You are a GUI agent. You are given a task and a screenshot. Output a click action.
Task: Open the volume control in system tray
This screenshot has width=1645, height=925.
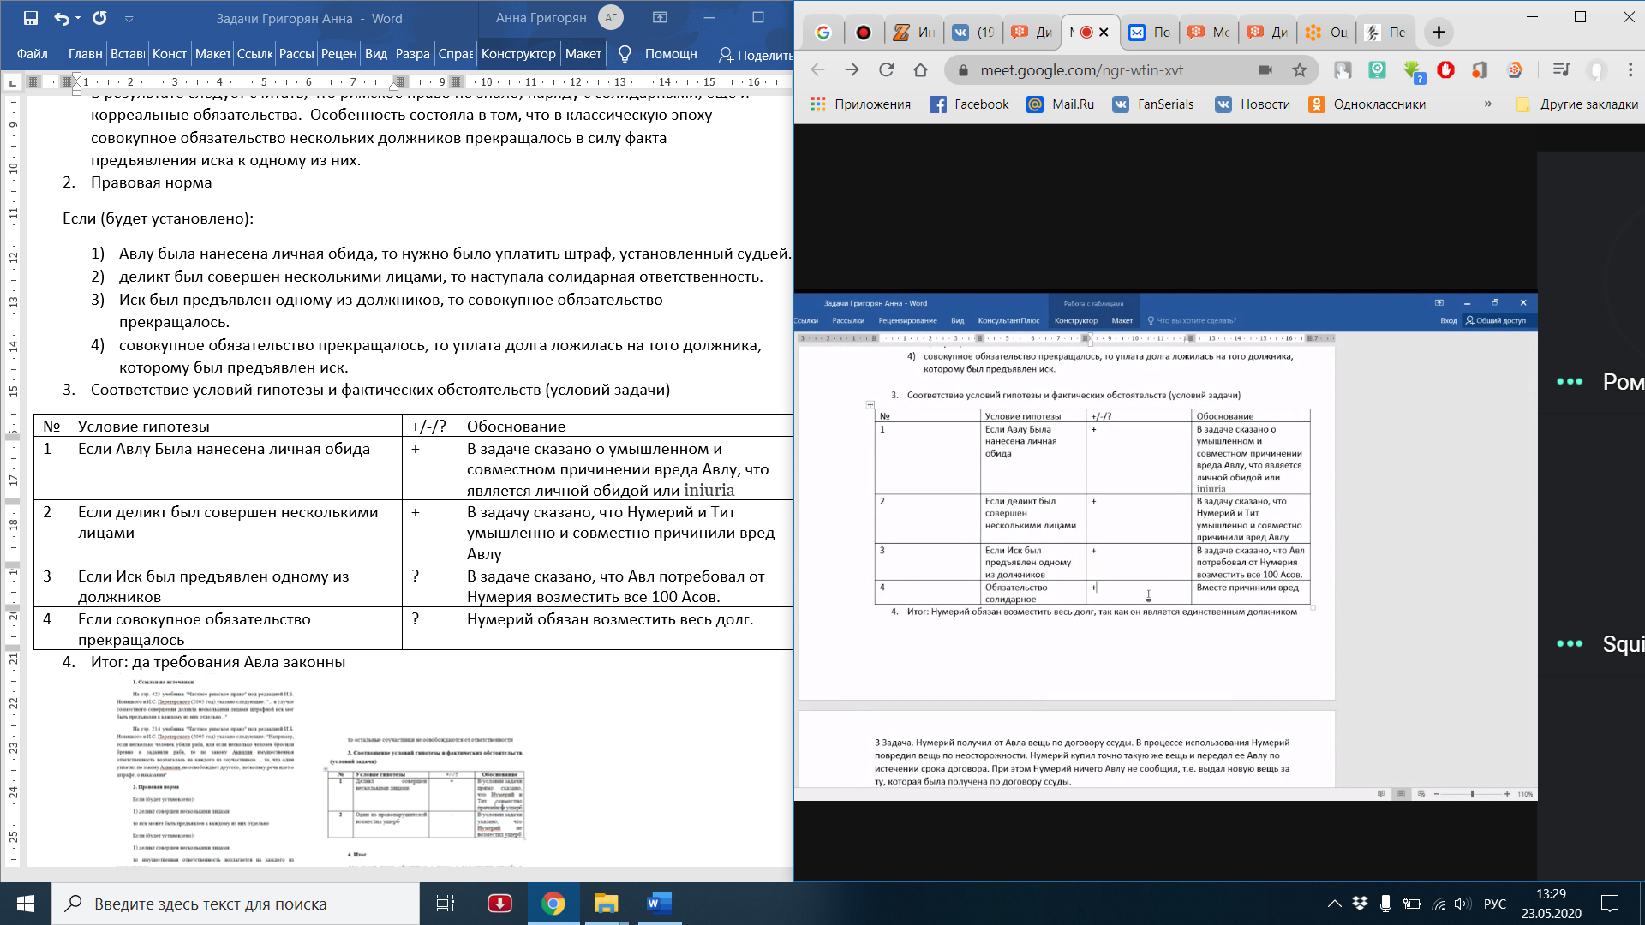1462,904
